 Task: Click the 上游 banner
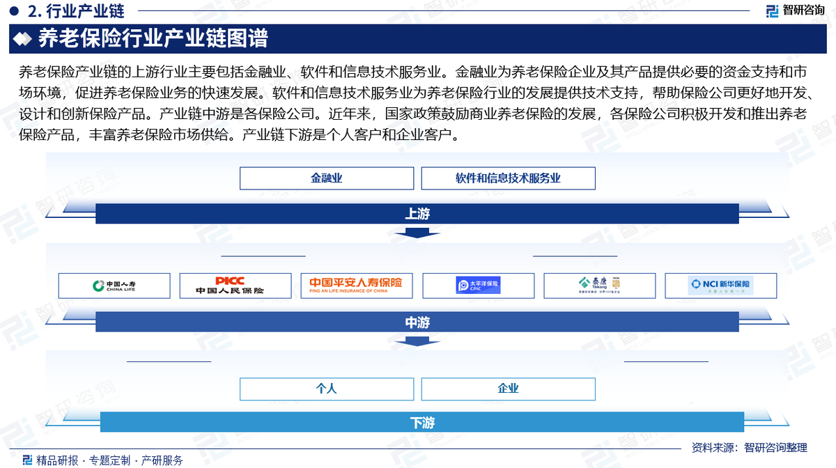coord(417,214)
